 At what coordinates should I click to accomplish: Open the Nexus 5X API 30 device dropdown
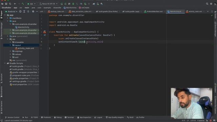pos(48,4)
